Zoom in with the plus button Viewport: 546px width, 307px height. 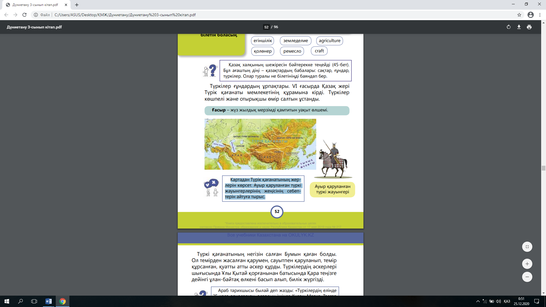[x=527, y=264]
